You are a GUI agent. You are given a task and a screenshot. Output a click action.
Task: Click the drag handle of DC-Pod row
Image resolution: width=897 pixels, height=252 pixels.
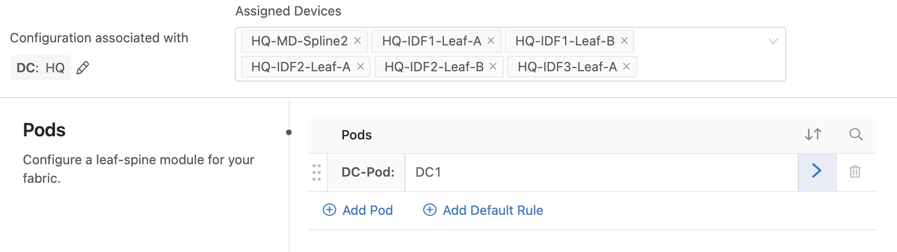(317, 172)
